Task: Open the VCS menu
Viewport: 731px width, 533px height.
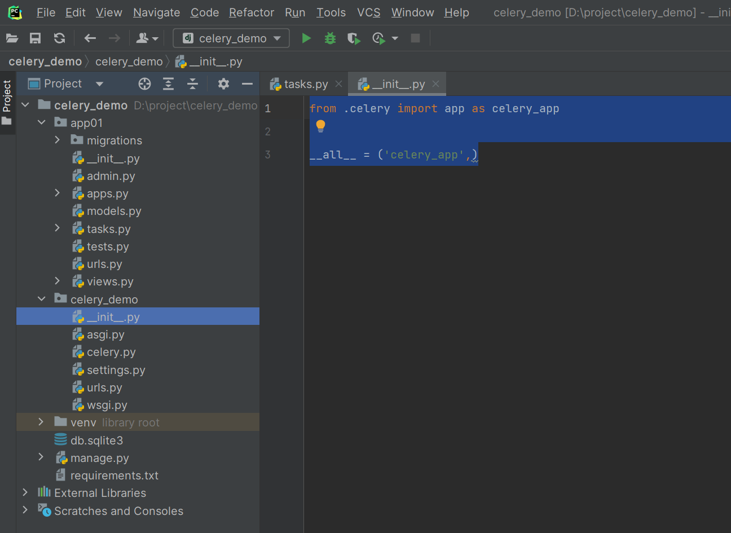Action: [369, 12]
